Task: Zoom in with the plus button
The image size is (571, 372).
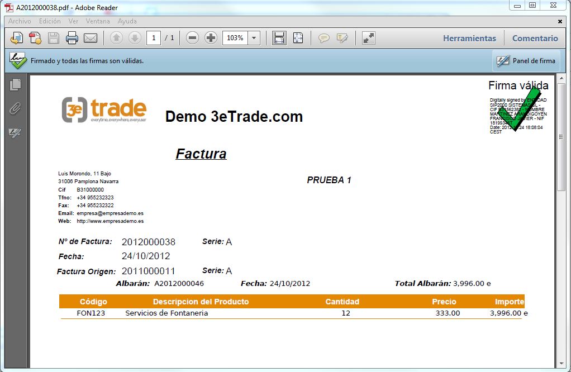Action: pos(211,38)
